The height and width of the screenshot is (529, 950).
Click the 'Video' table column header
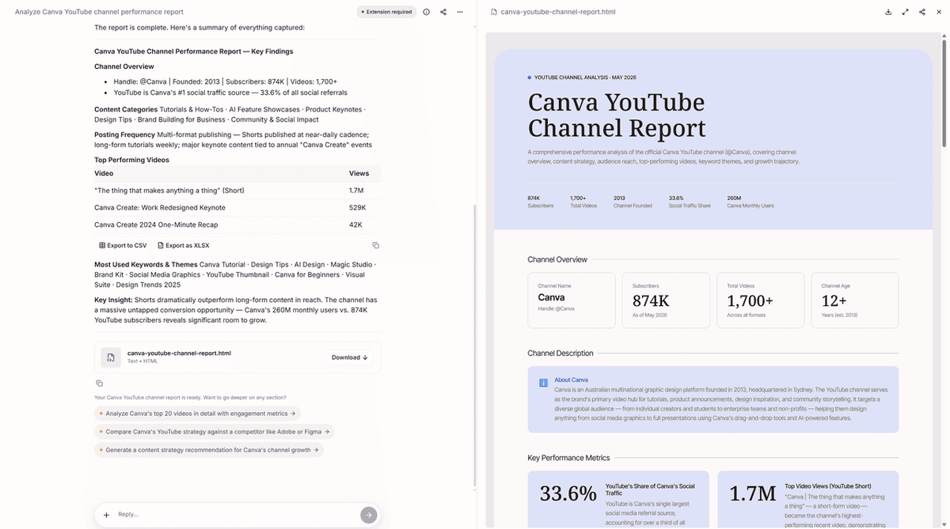click(104, 173)
